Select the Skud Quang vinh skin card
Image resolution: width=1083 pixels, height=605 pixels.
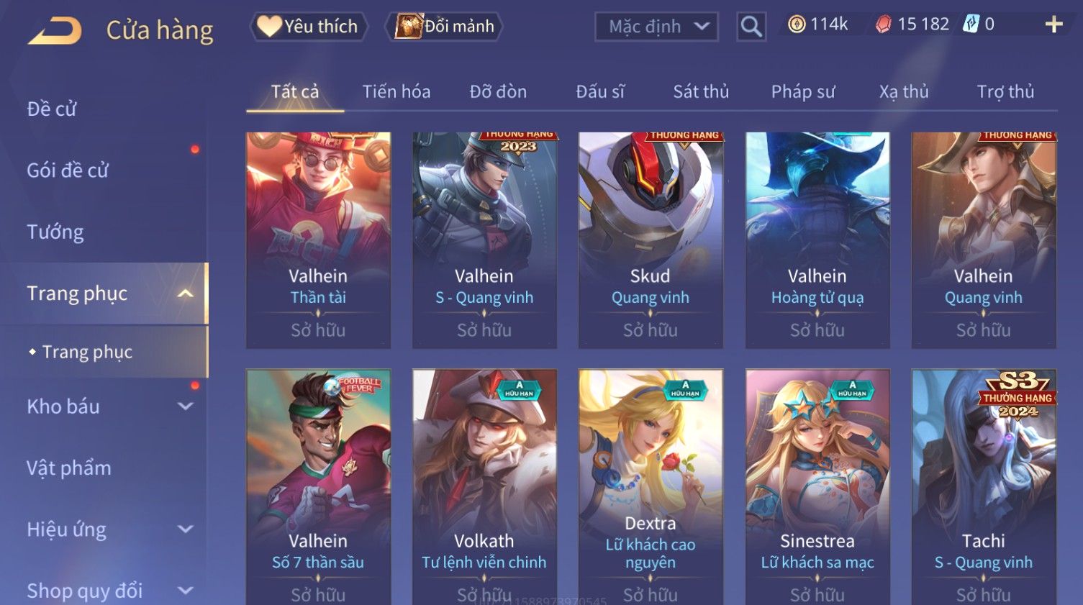(x=651, y=240)
